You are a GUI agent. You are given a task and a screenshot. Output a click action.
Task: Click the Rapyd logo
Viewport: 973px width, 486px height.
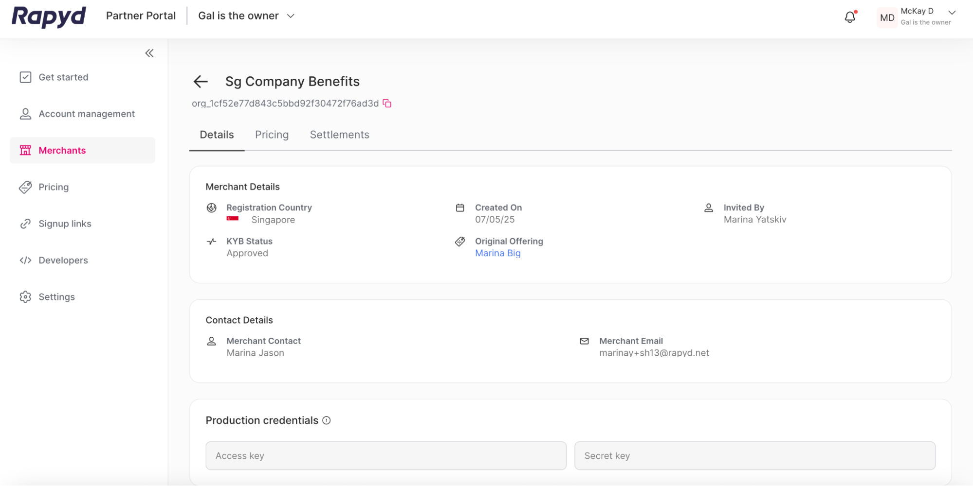coord(48,17)
